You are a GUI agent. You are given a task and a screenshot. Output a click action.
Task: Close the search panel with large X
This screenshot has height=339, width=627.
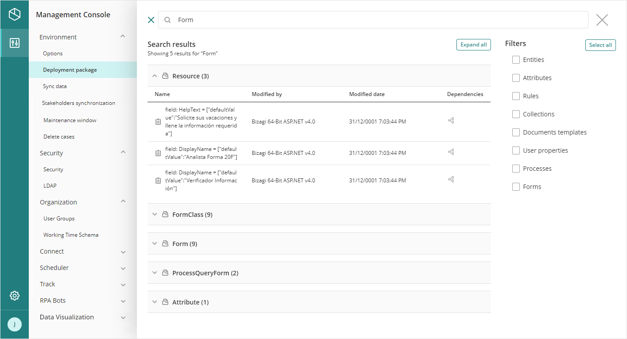[602, 20]
